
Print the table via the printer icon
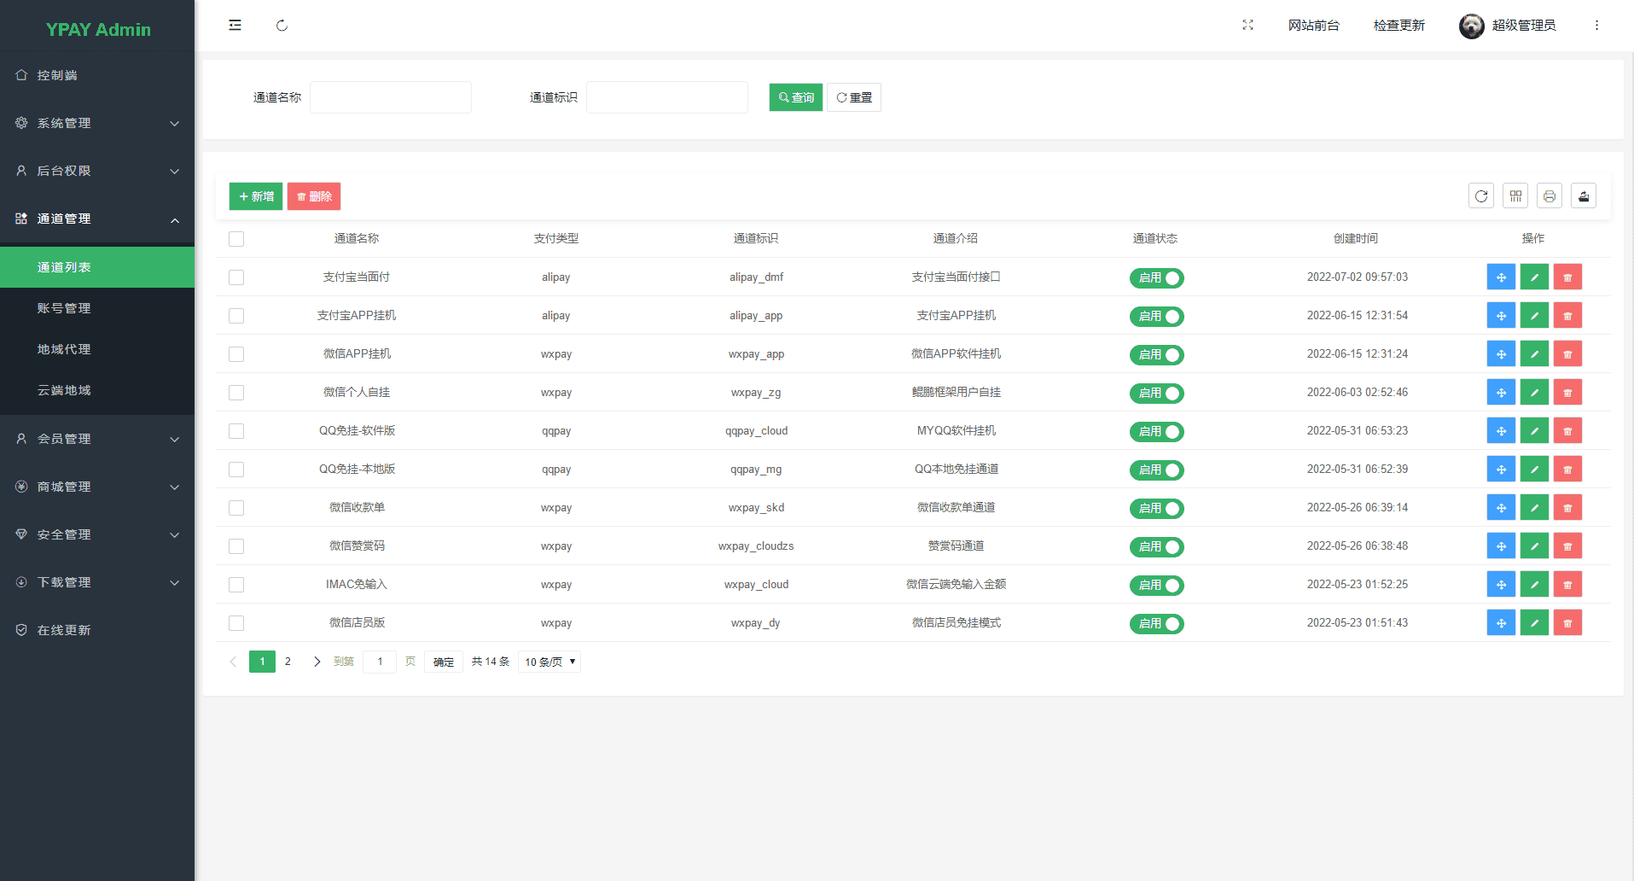[1550, 196]
